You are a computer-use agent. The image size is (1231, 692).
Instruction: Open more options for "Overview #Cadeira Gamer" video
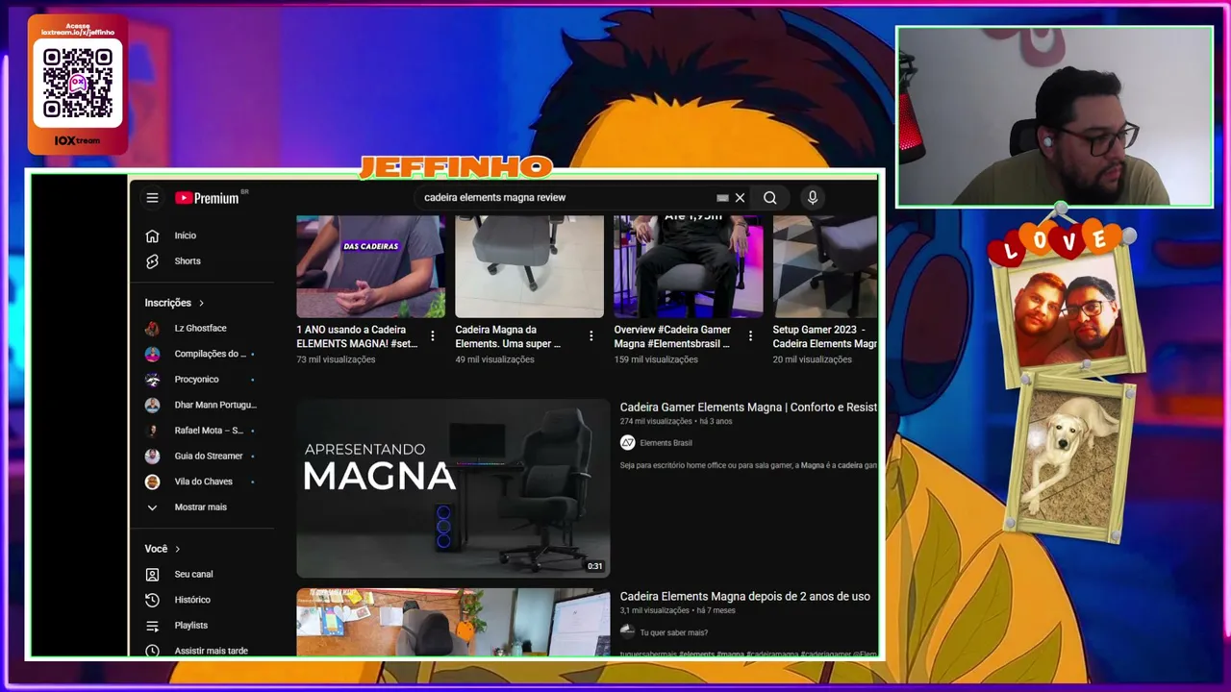(x=750, y=336)
